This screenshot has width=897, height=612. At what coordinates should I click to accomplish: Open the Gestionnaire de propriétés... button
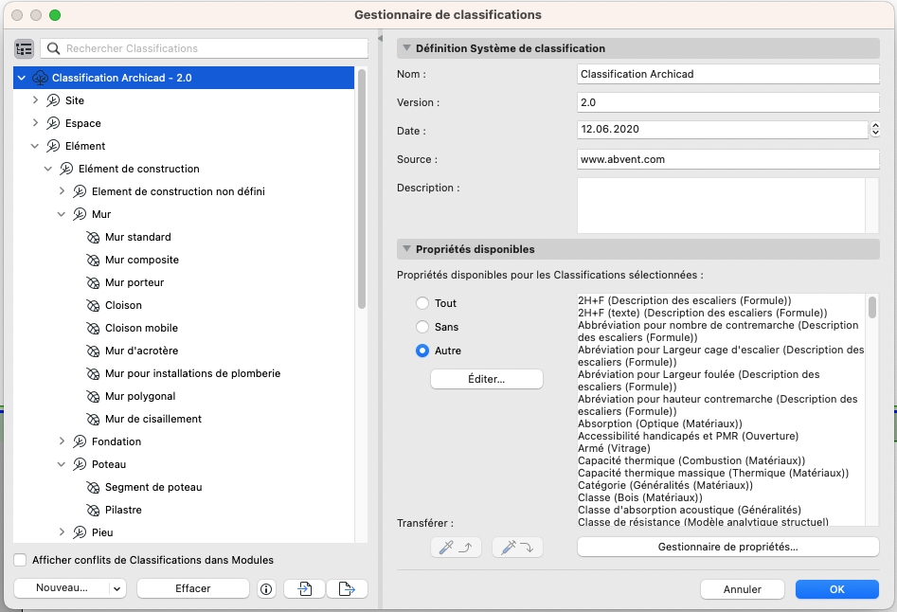(727, 547)
